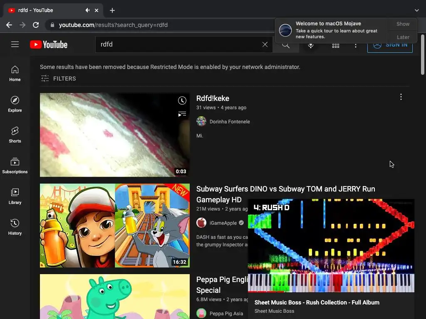The width and height of the screenshot is (426, 319).
Task: Add Rdfd!keke to queue
Action: pyautogui.click(x=182, y=114)
